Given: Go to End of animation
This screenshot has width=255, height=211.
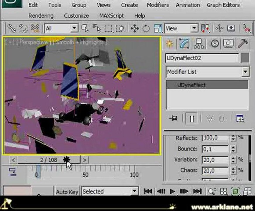Looking at the screenshot, I should click(x=197, y=191).
